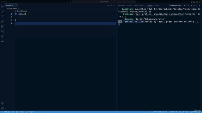Change end of line sequence LF

coord(176,112)
